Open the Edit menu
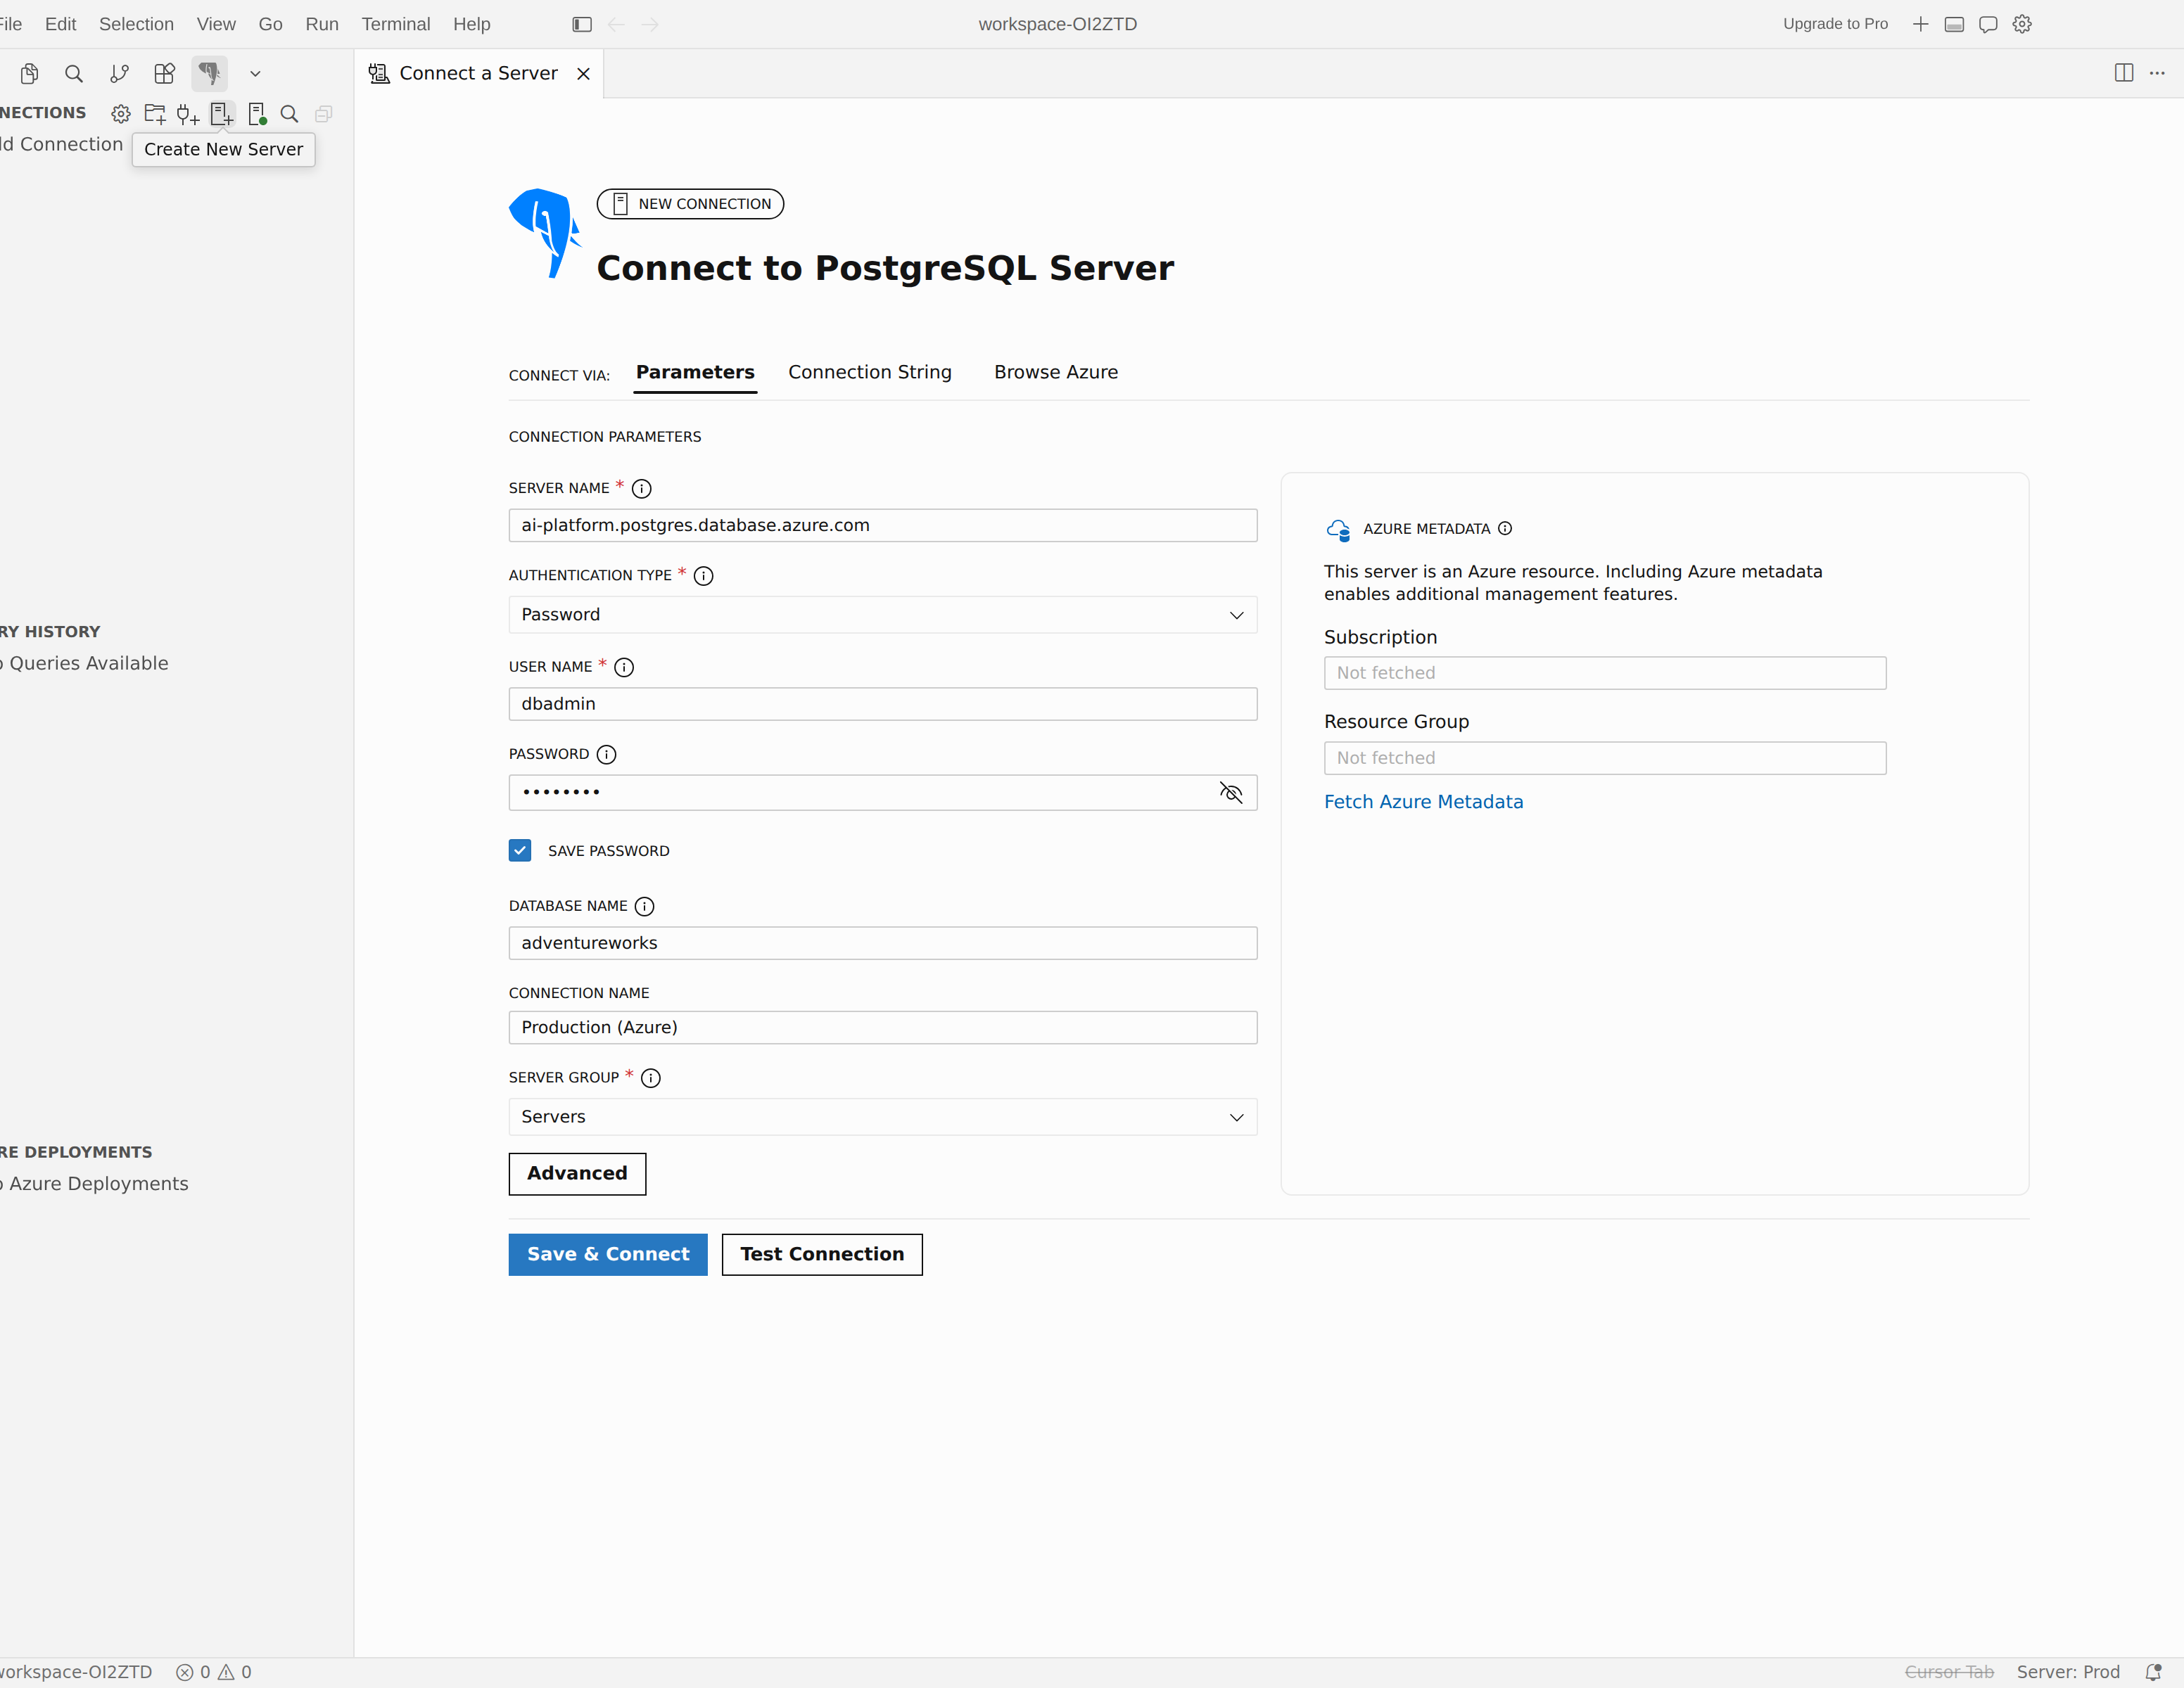Screen dimensions: 2184x1688 coord(61,24)
